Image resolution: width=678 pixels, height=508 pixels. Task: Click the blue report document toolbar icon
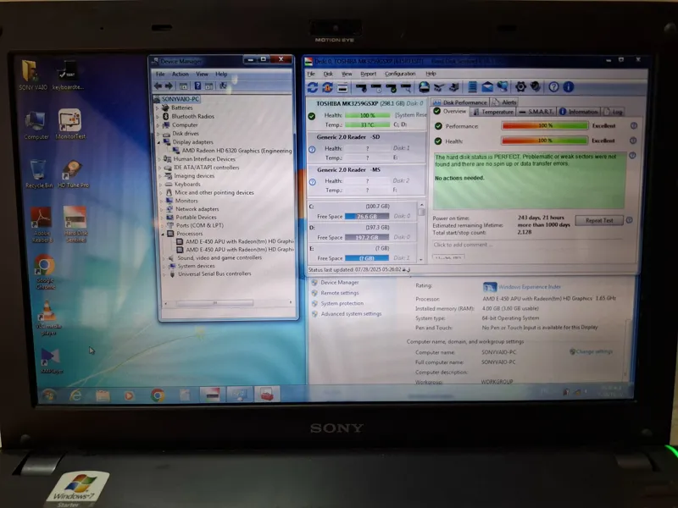[472, 87]
